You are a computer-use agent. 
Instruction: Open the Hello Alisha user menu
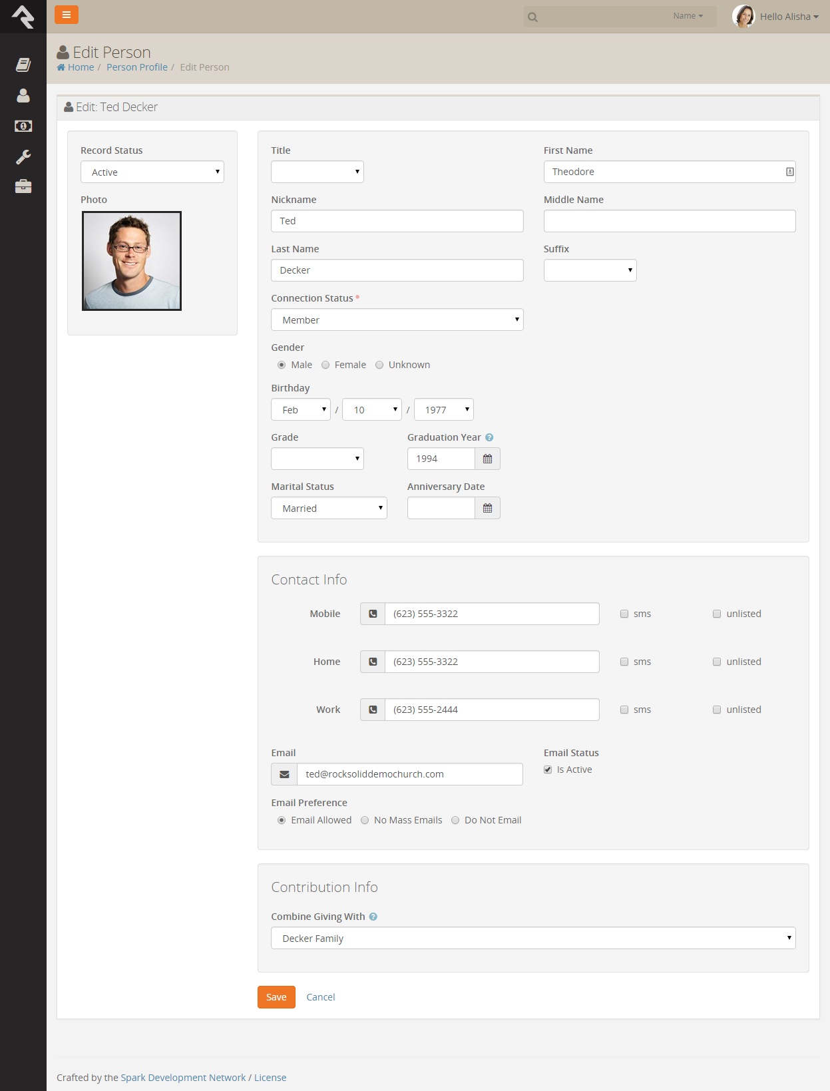point(776,16)
